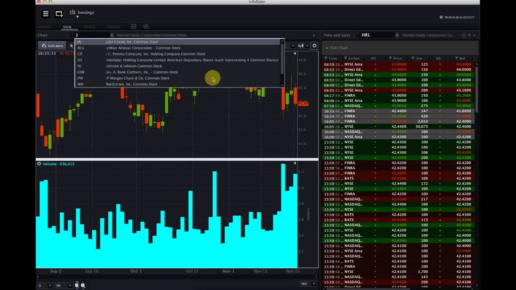Click the Volume: 636,815 label

(58, 164)
